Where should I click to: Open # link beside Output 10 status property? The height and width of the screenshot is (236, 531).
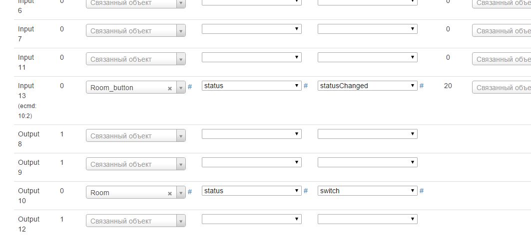click(x=306, y=191)
